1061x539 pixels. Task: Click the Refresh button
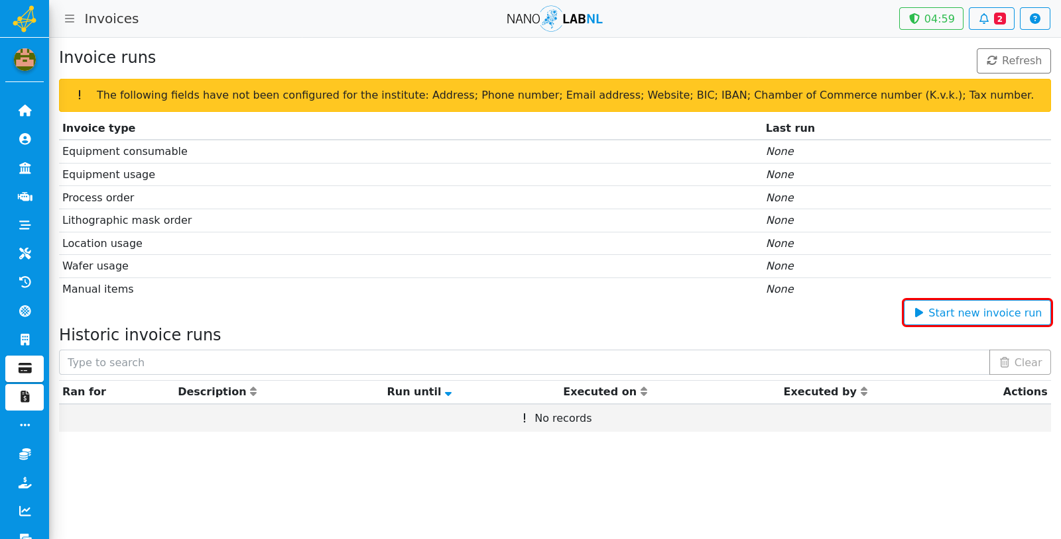point(1014,61)
